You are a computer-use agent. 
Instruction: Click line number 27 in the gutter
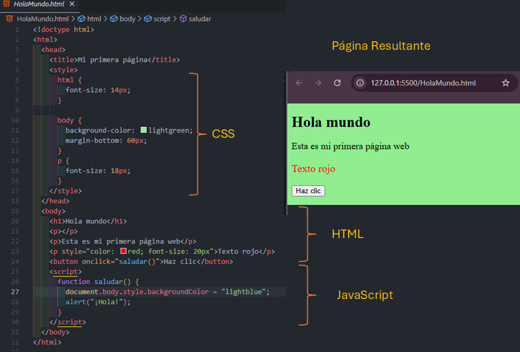point(15,292)
